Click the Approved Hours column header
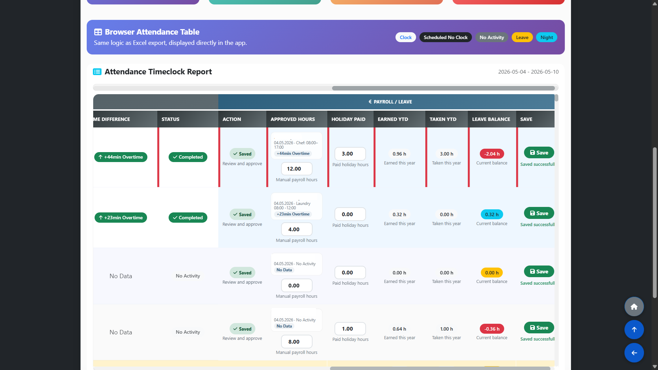658x370 pixels. pos(293,119)
